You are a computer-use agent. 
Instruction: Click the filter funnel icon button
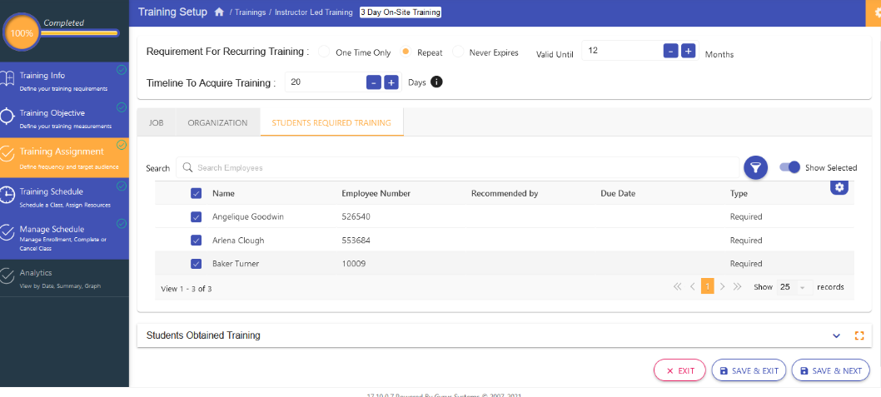[756, 167]
